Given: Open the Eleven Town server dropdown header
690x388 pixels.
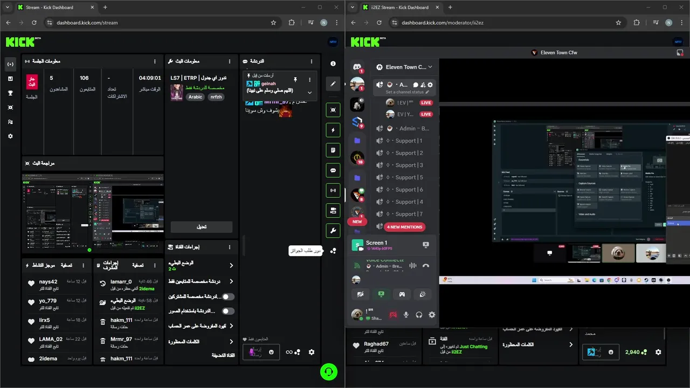Looking at the screenshot, I should coord(405,67).
